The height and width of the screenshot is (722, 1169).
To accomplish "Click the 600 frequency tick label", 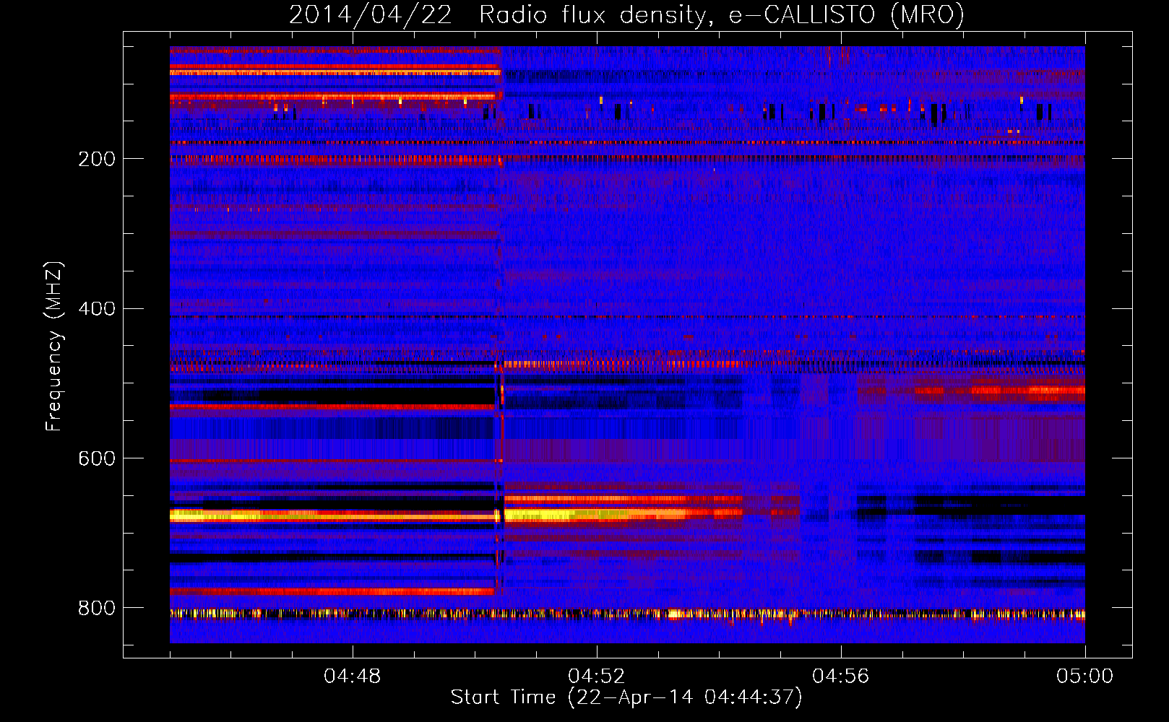I will [x=97, y=459].
